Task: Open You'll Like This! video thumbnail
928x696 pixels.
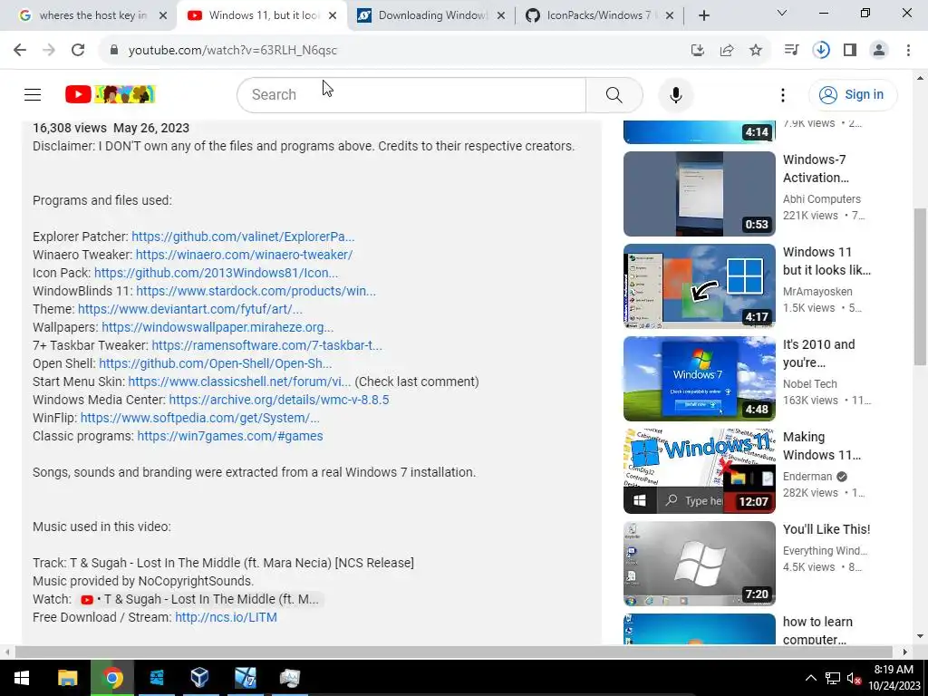Action: pyautogui.click(x=699, y=564)
